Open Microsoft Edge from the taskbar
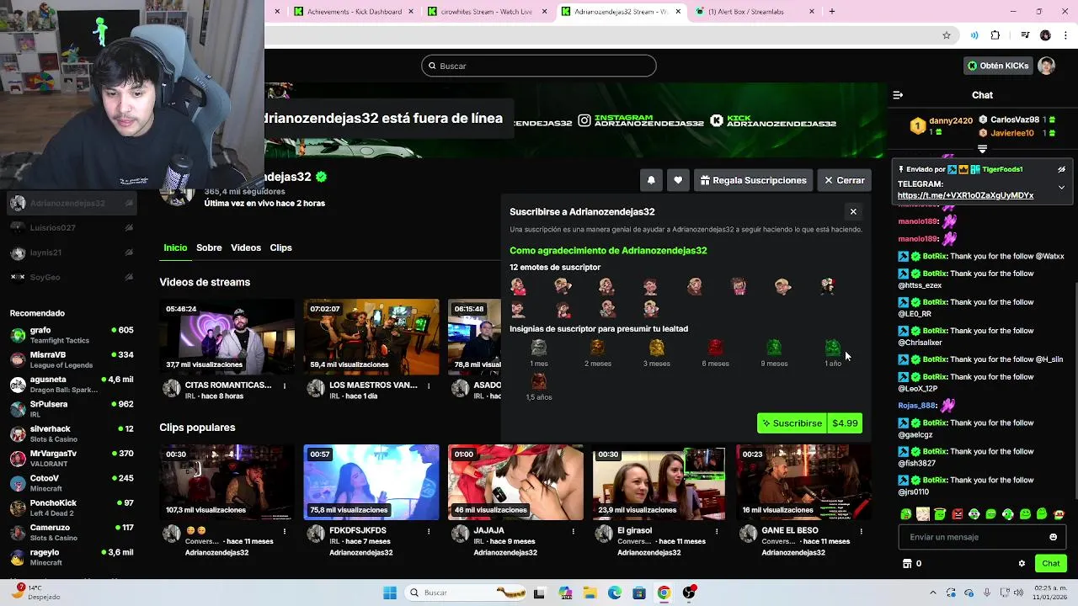Screen dimensions: 1078x606 point(615,593)
